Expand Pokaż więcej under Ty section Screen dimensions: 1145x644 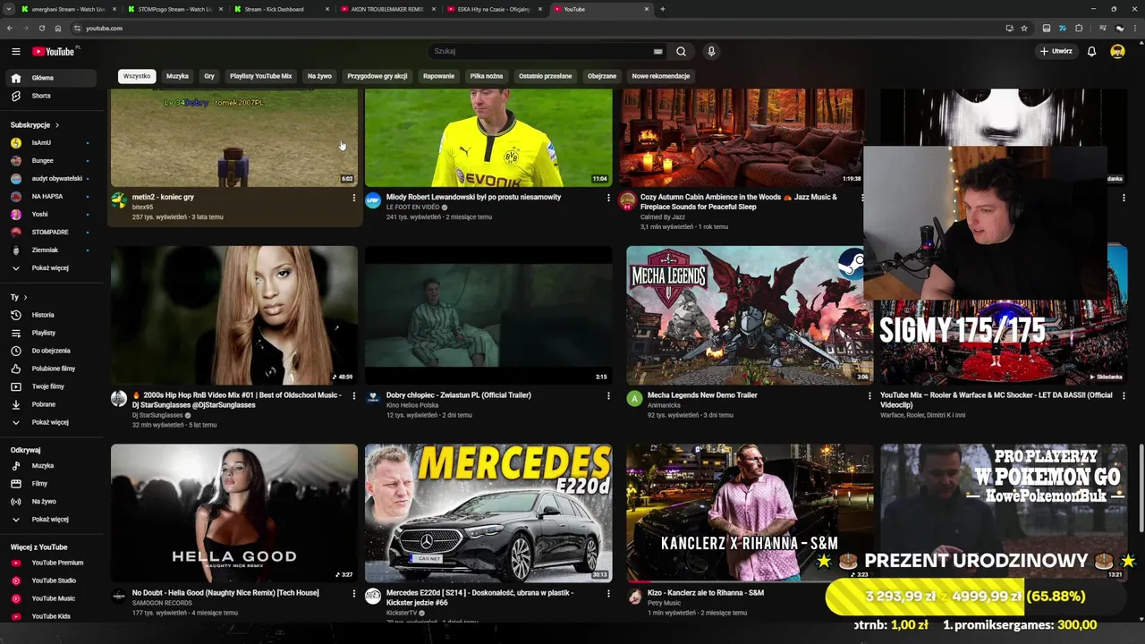[49, 422]
